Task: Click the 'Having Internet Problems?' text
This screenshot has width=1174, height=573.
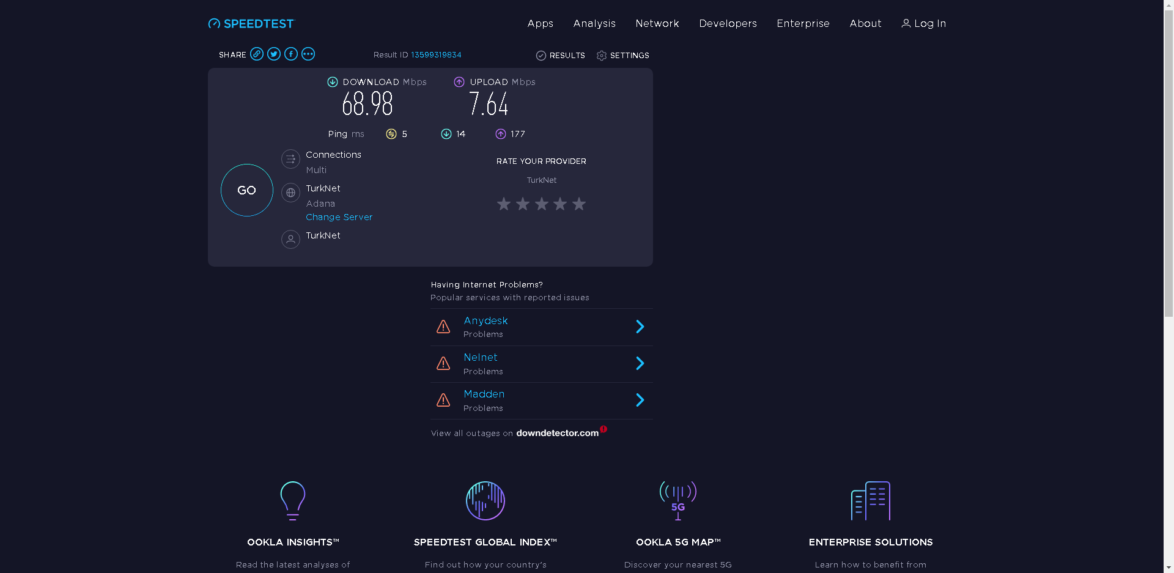Action: pos(487,285)
